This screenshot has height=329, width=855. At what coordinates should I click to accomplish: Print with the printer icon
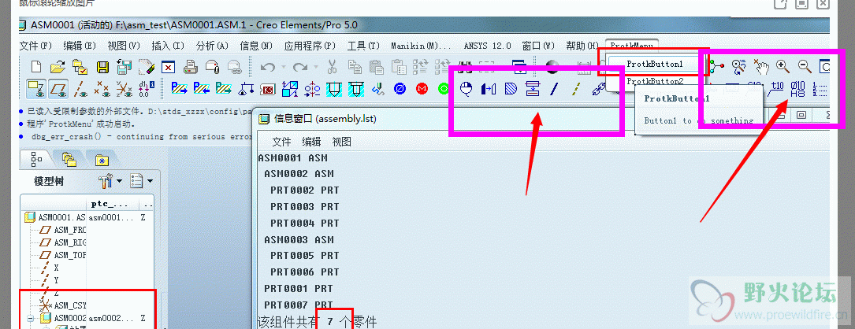click(190, 67)
